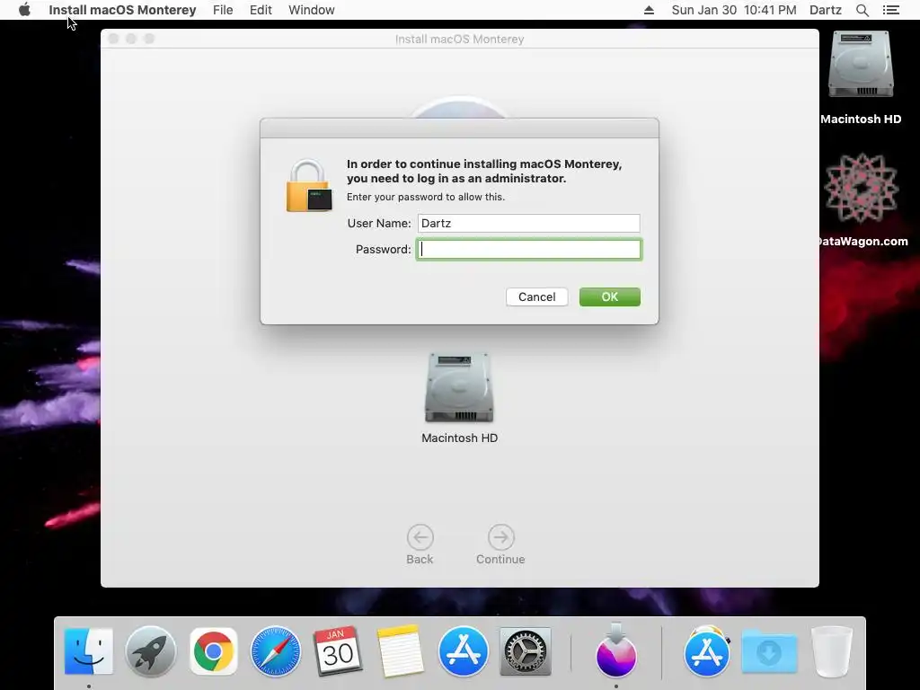Click the Install macOS Monterey window title
Image resolution: width=920 pixels, height=690 pixels.
pyautogui.click(x=459, y=40)
